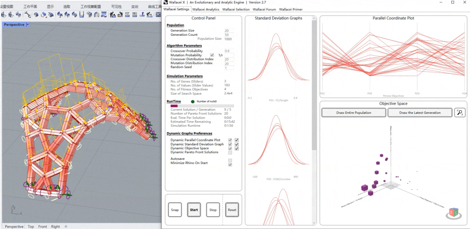Open the 选取 toolbar tab

pyautogui.click(x=67, y=7)
